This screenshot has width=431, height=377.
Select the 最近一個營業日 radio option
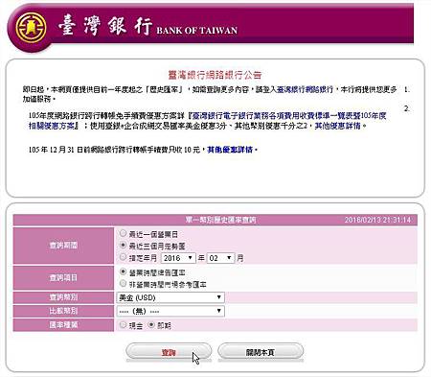123,233
